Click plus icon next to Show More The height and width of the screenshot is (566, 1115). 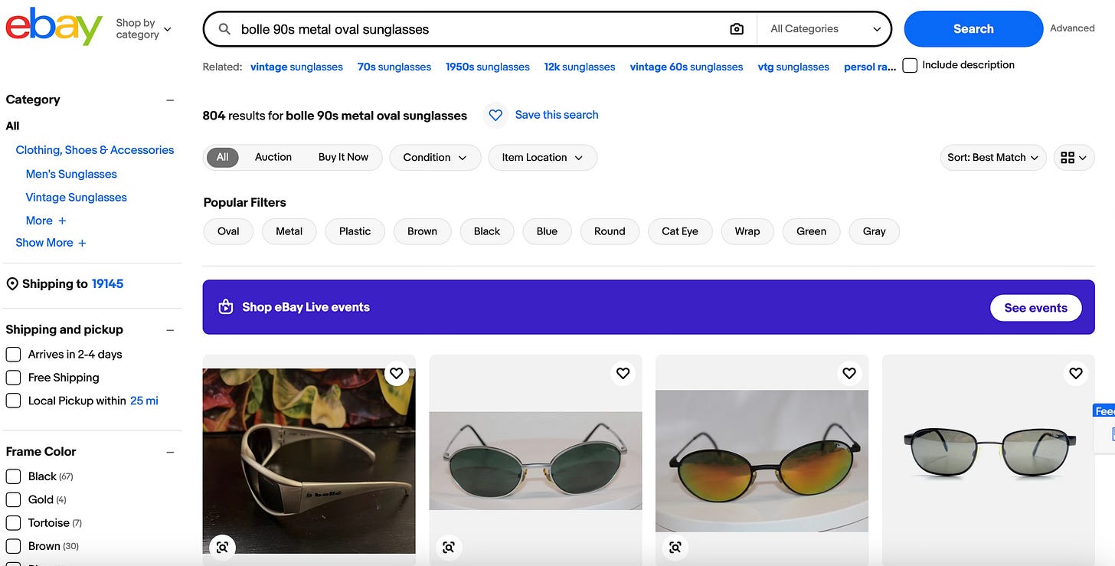point(82,243)
